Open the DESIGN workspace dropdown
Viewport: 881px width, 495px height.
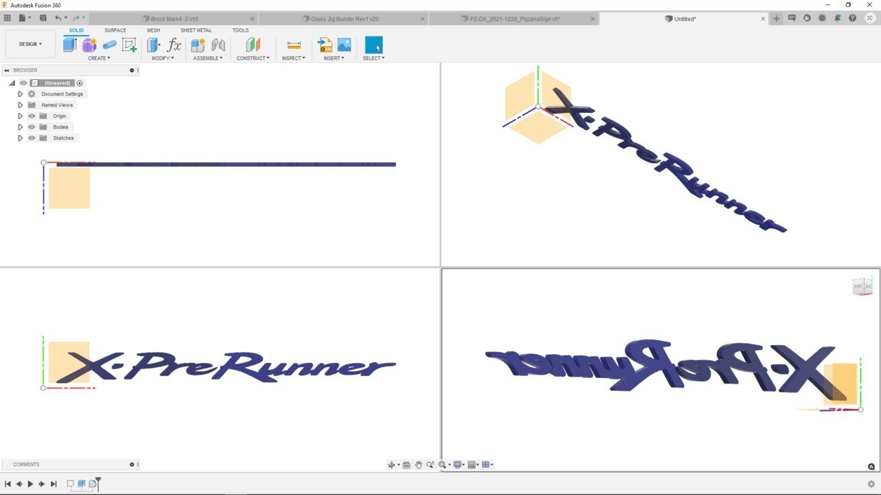point(30,44)
